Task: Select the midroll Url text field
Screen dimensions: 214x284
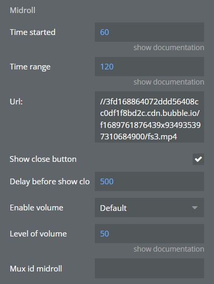Action: click(149, 117)
